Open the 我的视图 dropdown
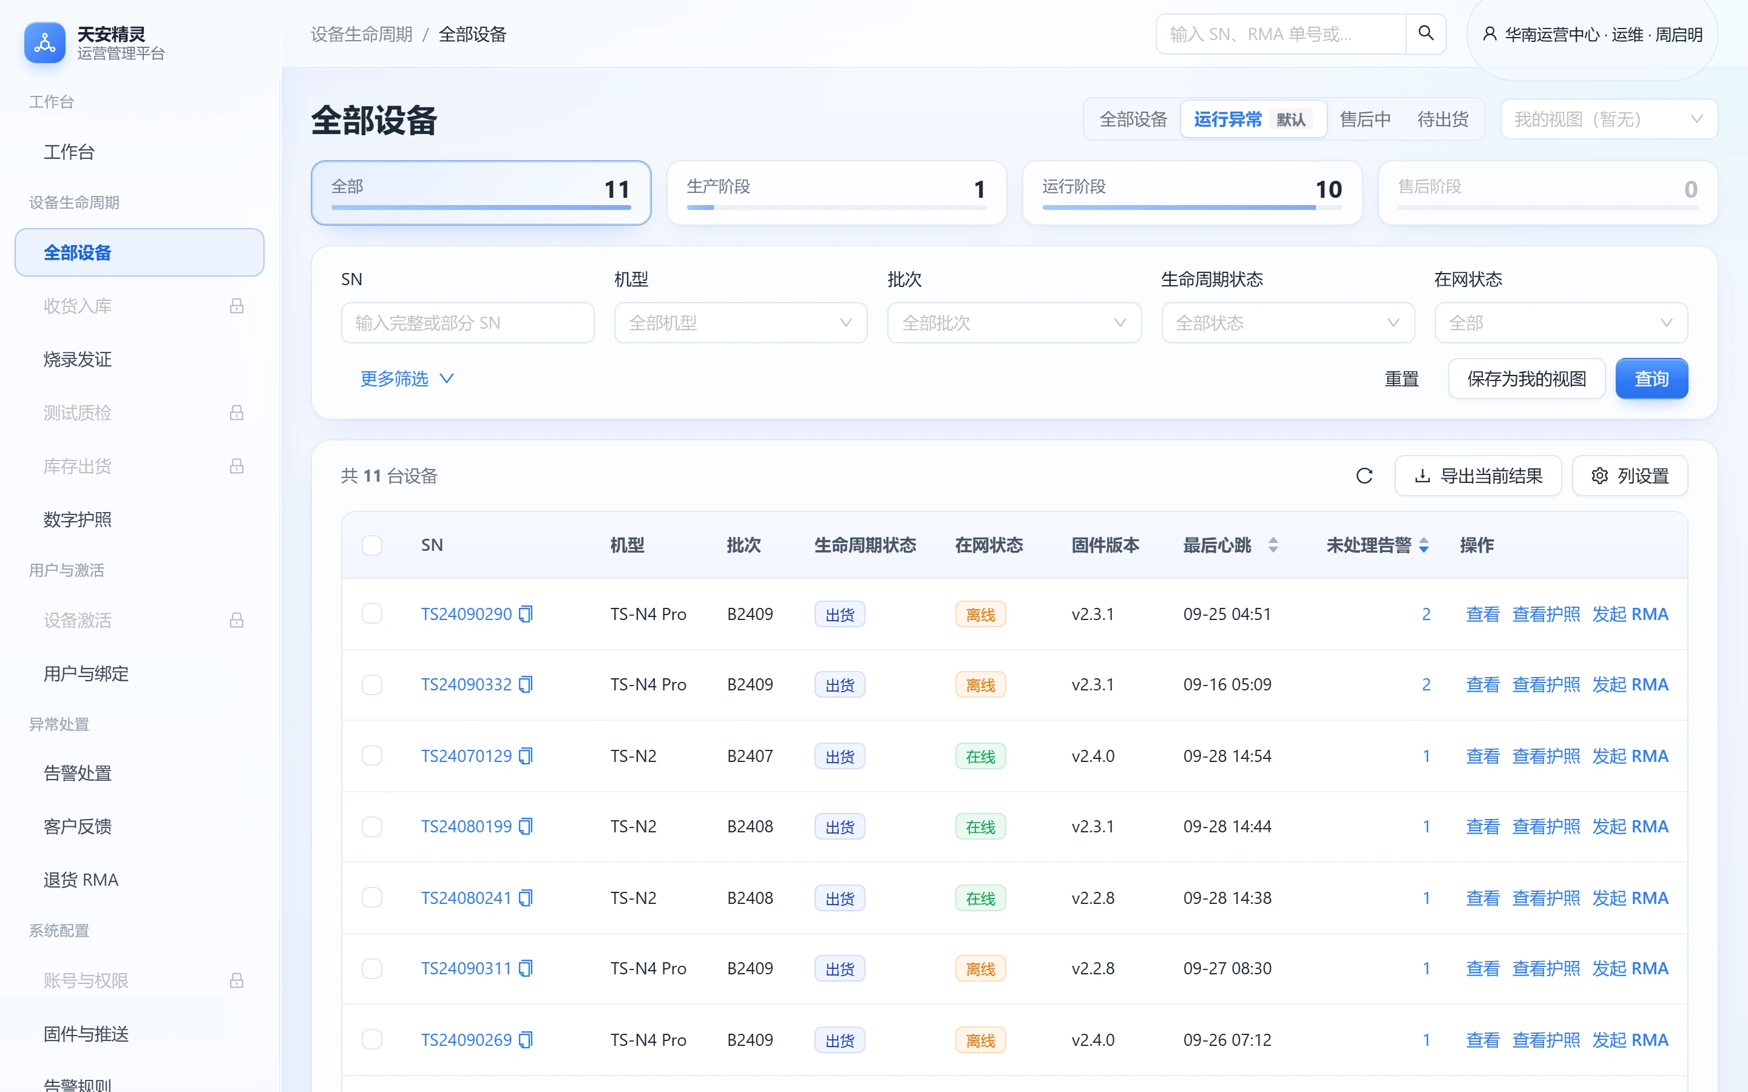1748x1092 pixels. click(1608, 118)
